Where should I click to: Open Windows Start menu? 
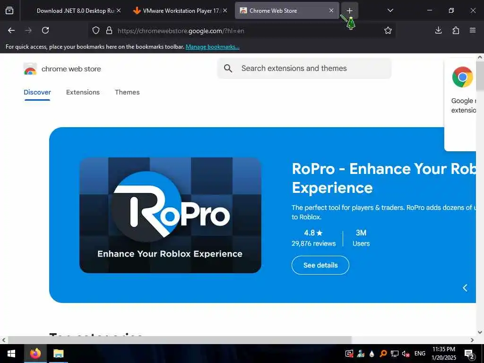11,354
